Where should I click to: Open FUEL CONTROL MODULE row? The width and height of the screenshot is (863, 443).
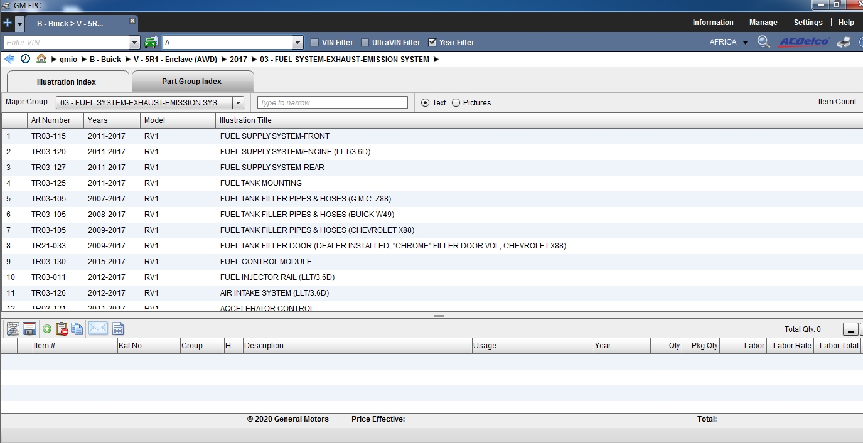(x=432, y=262)
